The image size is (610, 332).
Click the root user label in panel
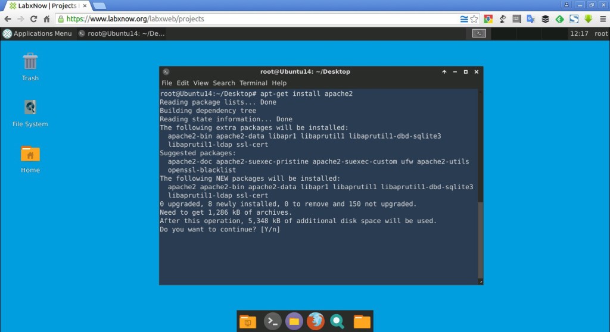coord(600,33)
